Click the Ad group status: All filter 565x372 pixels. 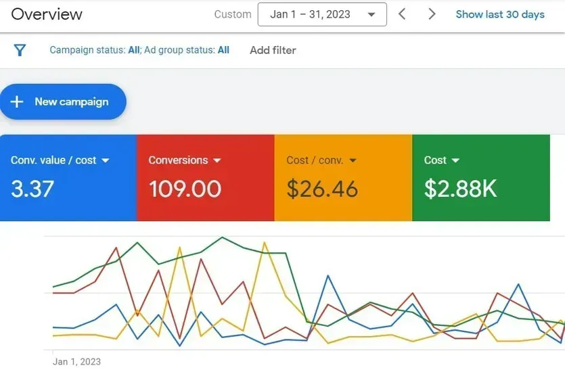point(187,50)
